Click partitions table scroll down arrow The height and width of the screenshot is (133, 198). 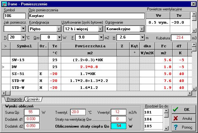194,89
